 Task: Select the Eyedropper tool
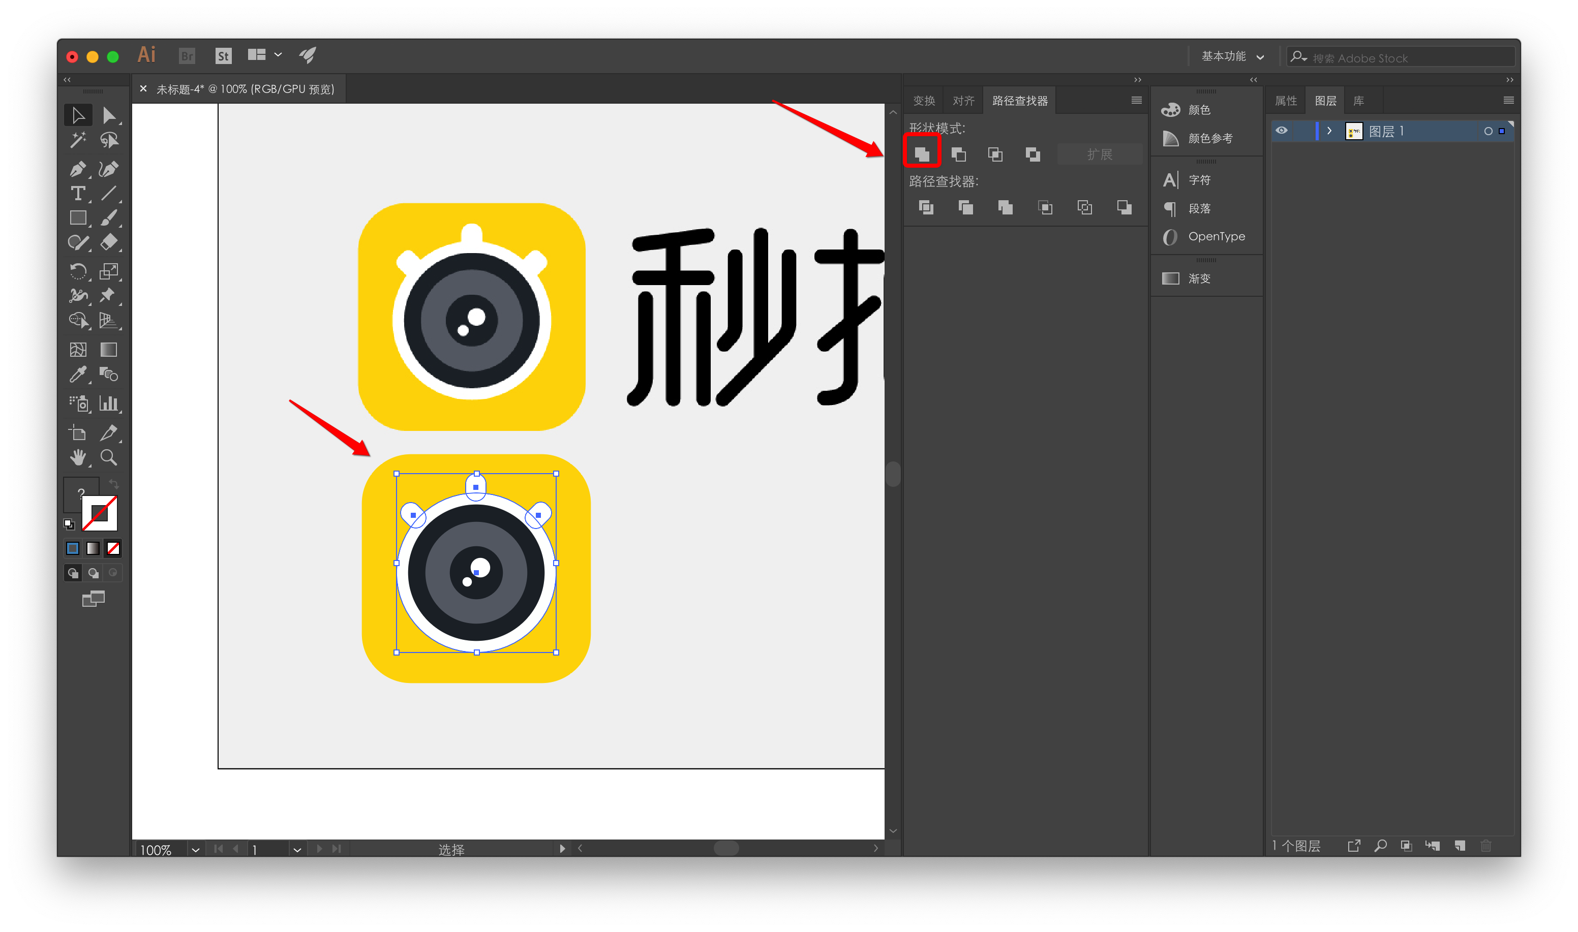[x=77, y=375]
